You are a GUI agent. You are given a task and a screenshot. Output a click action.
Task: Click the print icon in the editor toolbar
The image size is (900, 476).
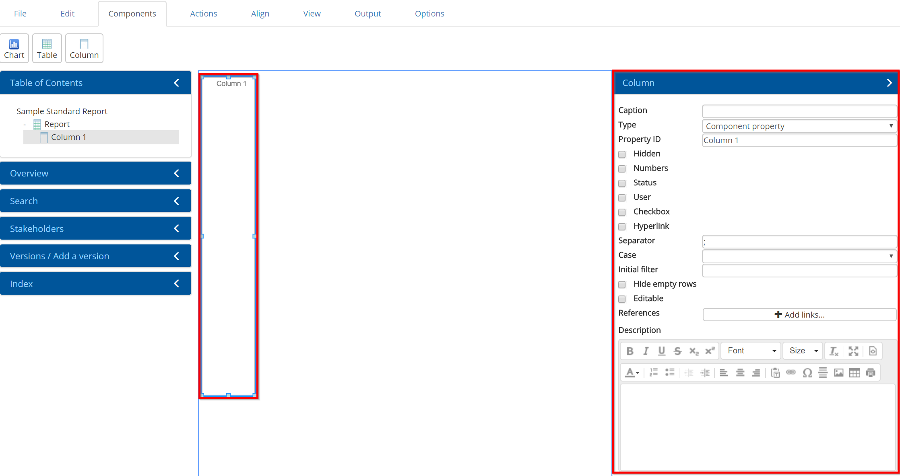click(x=871, y=373)
